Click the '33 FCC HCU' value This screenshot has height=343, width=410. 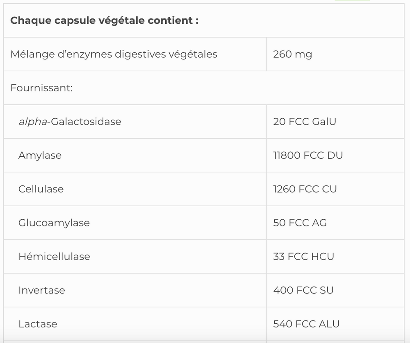[303, 257]
